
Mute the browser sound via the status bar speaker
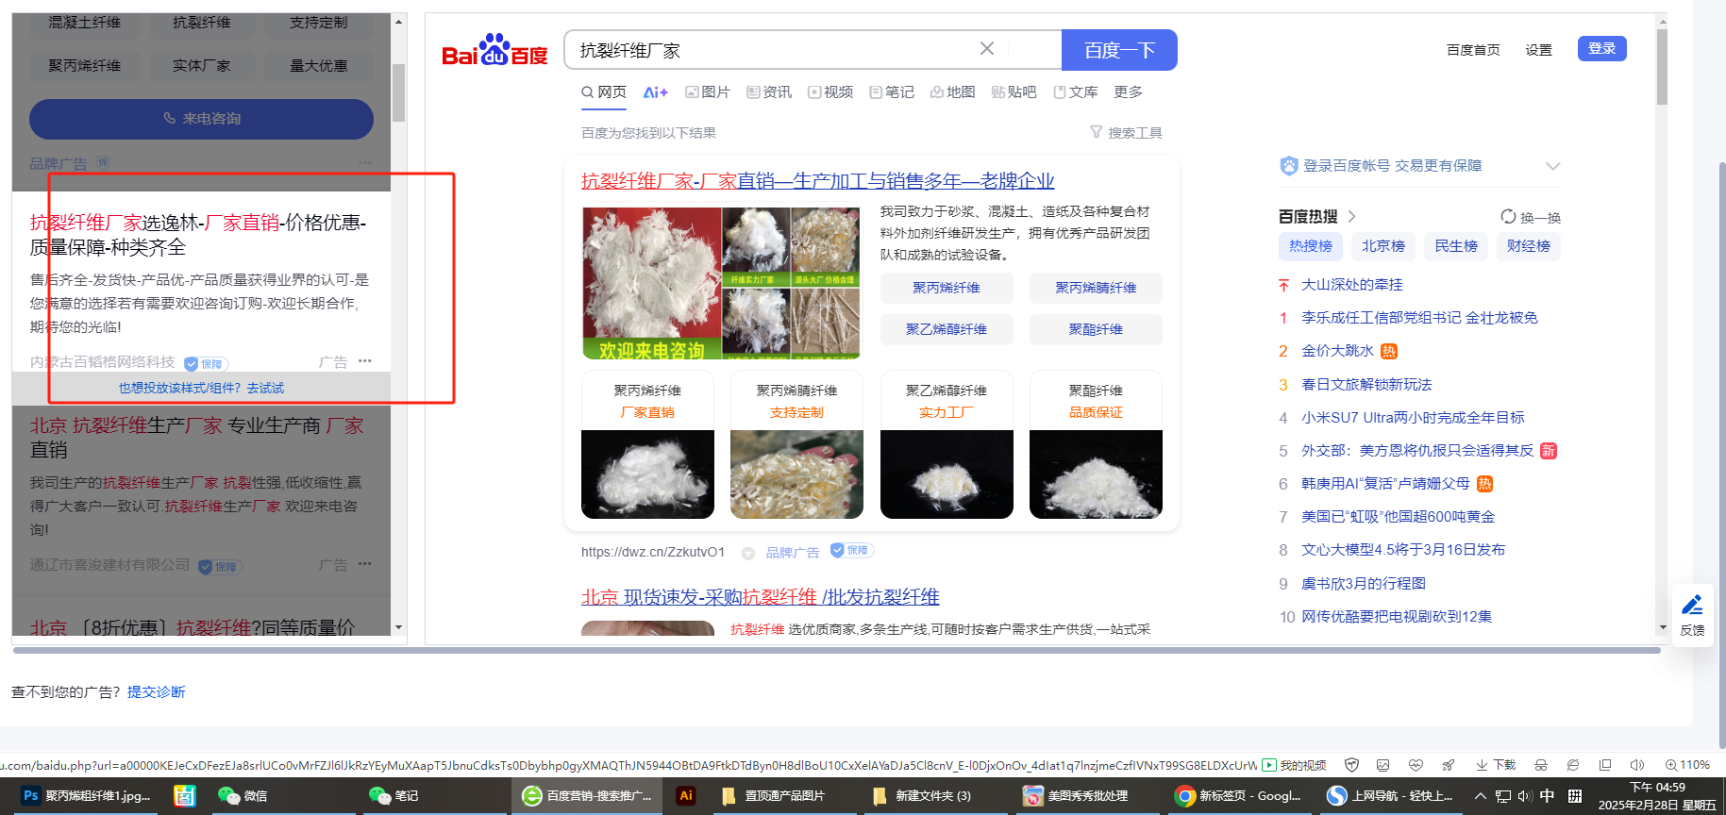click(x=1637, y=765)
